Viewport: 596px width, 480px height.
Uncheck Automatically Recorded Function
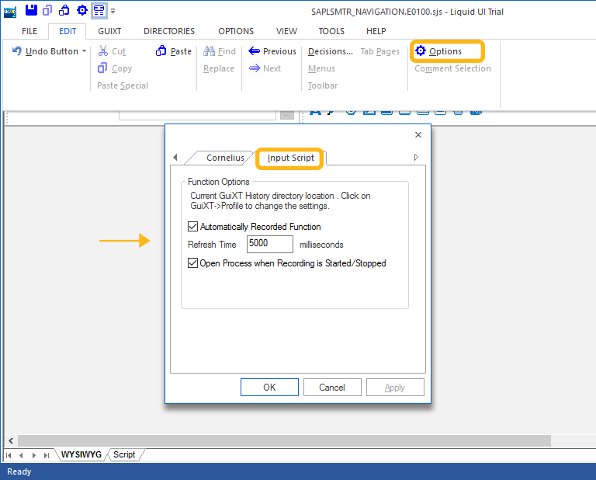[x=193, y=227]
